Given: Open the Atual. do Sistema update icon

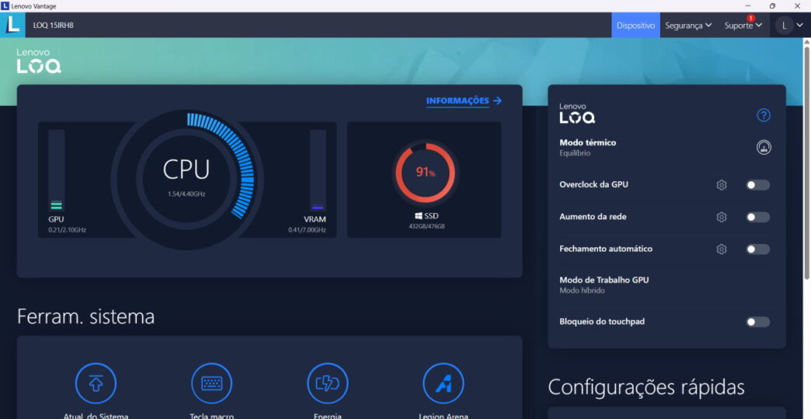Looking at the screenshot, I should [96, 383].
